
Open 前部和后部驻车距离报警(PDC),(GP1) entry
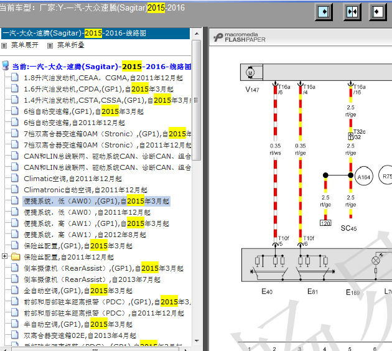(x=108, y=302)
